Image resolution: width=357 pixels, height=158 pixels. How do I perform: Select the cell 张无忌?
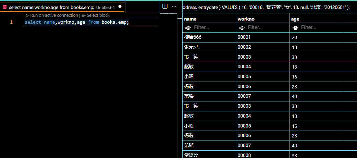(209, 47)
